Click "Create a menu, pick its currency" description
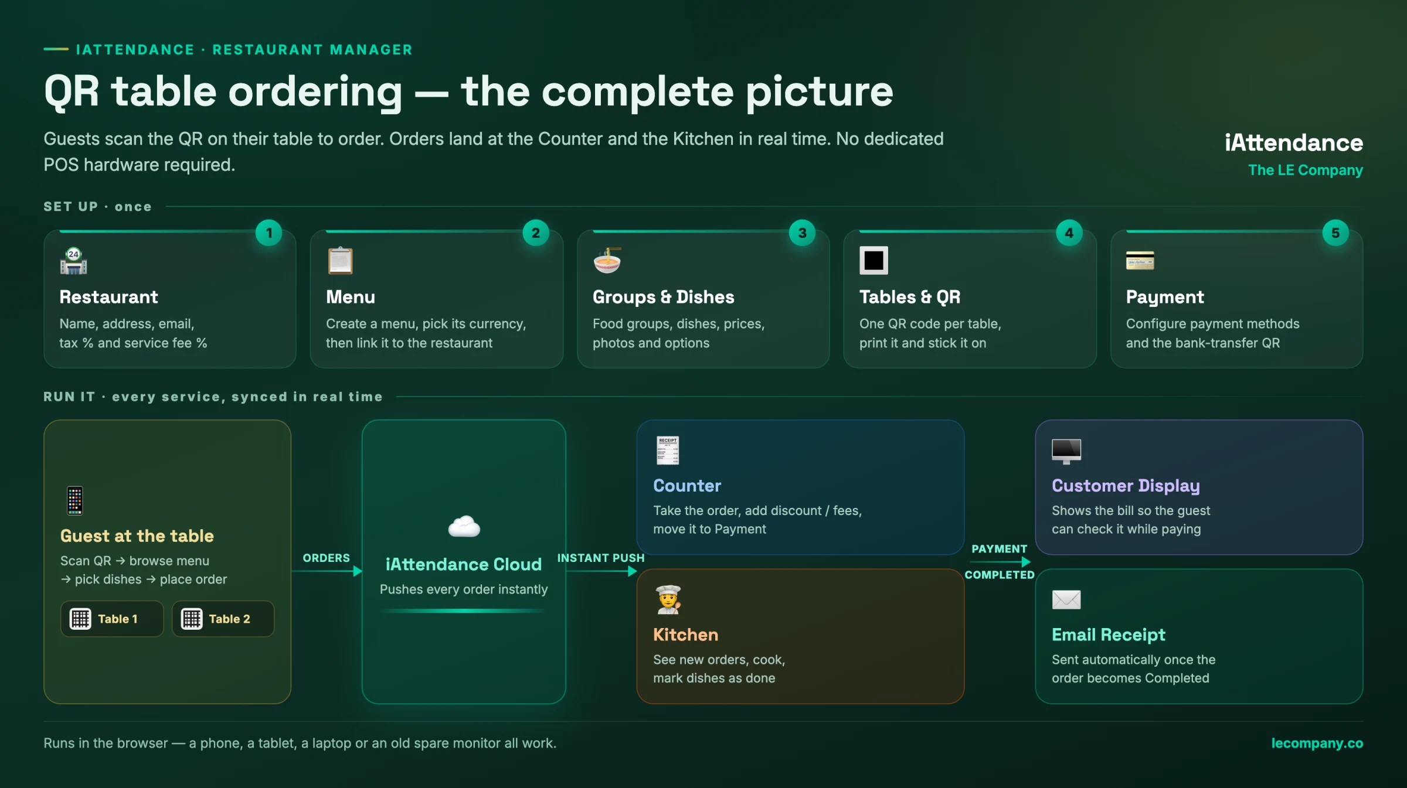The image size is (1407, 788). point(426,333)
